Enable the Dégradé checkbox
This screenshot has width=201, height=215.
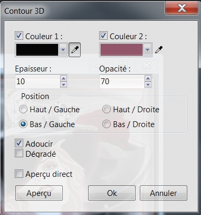[x=19, y=153]
